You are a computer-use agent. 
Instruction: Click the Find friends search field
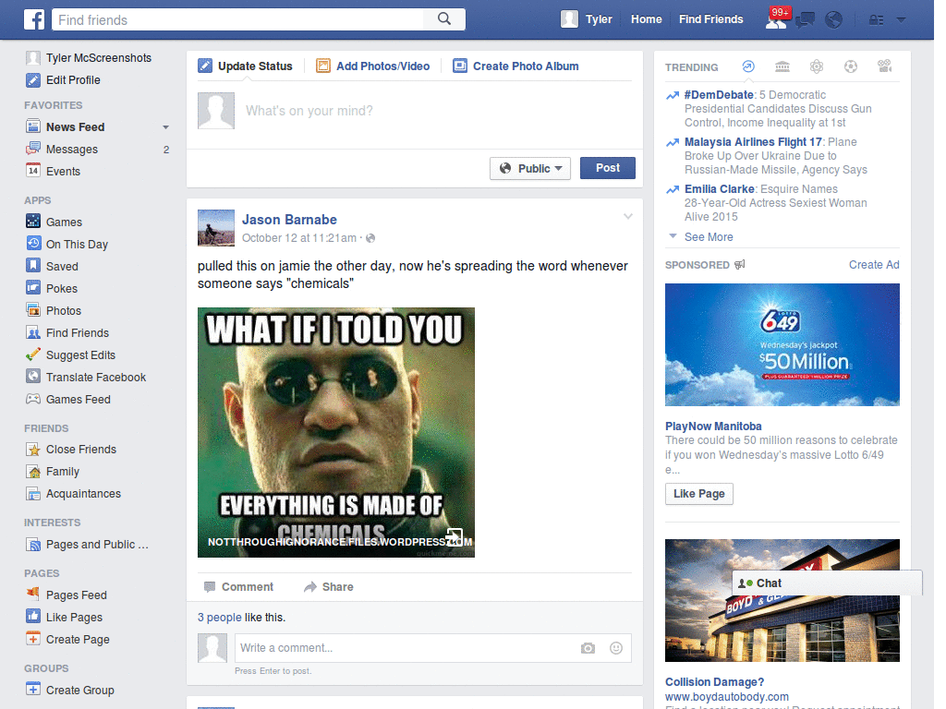pyautogui.click(x=237, y=19)
